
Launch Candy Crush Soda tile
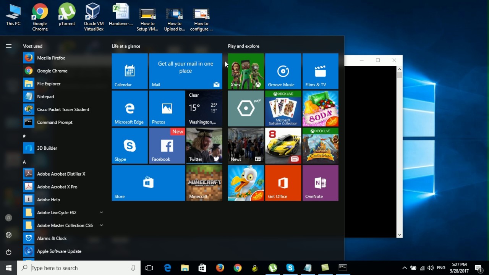(x=321, y=108)
